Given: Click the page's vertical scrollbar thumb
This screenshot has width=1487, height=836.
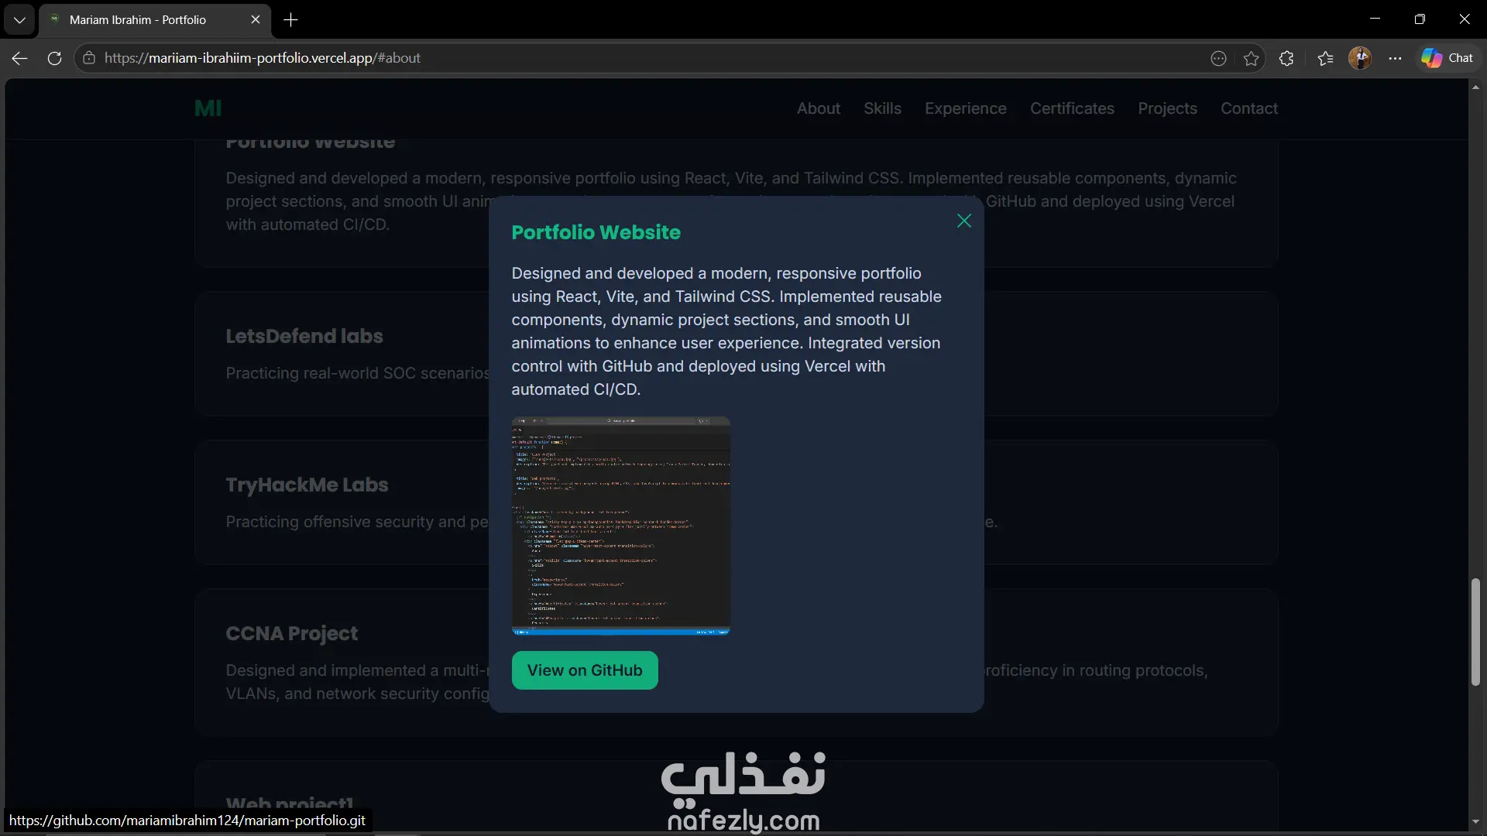Looking at the screenshot, I should tap(1475, 631).
